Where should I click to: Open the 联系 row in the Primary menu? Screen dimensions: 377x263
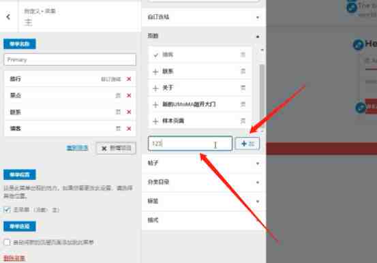coord(70,112)
